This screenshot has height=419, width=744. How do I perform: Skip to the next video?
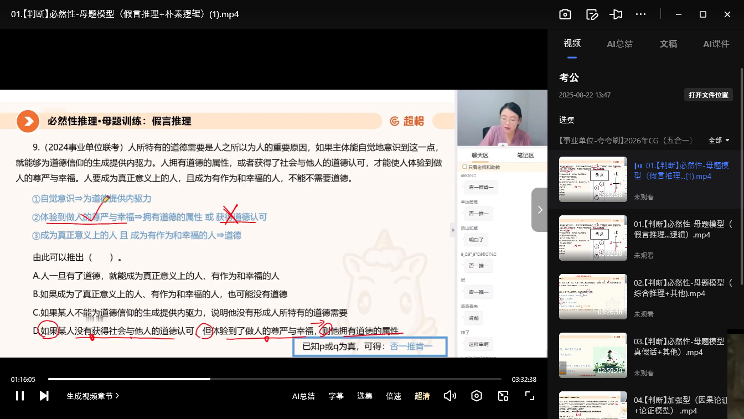point(44,396)
